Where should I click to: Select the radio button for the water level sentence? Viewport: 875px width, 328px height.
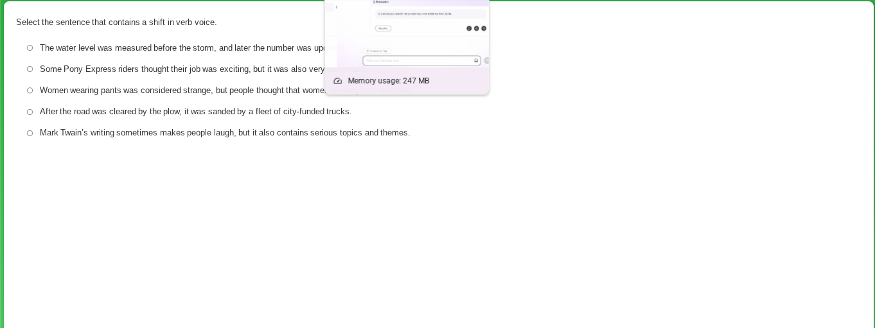click(x=30, y=48)
